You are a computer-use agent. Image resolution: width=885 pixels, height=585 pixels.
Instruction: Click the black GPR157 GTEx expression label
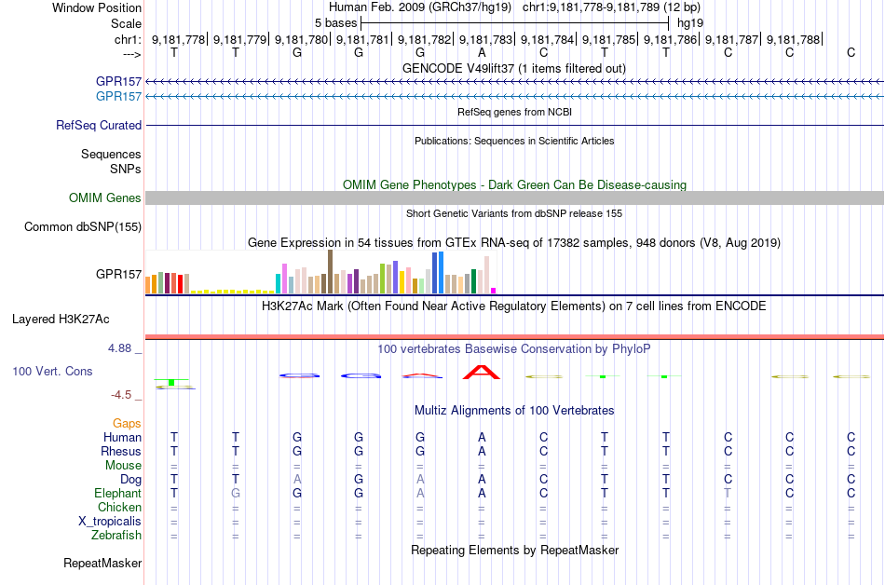pyautogui.click(x=118, y=274)
